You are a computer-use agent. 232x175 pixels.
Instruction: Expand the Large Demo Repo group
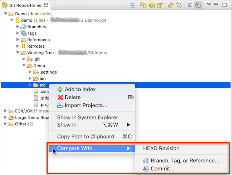coord(5,117)
